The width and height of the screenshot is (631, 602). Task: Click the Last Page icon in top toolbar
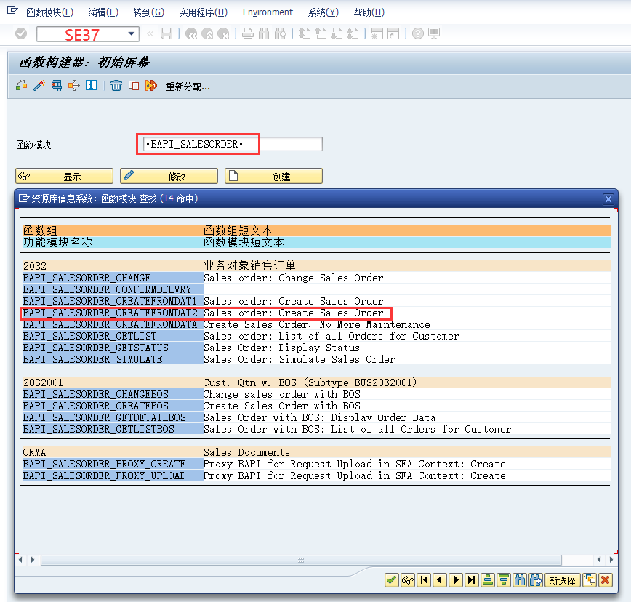tap(353, 33)
